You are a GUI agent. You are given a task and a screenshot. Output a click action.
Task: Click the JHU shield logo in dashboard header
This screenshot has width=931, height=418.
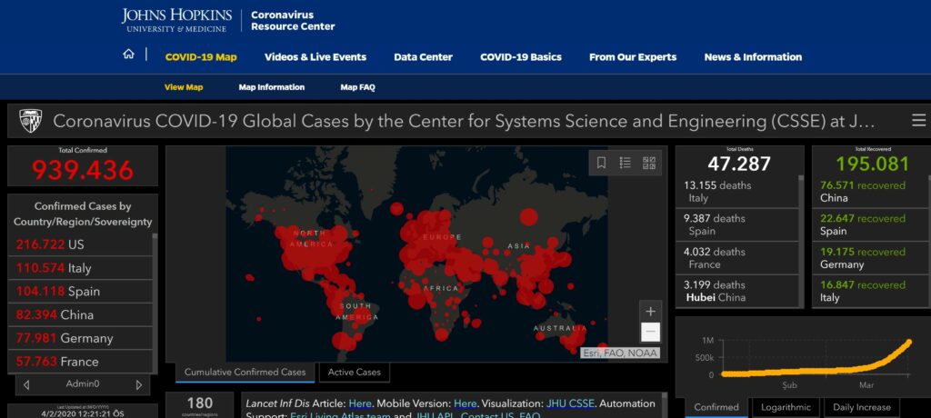[30, 121]
